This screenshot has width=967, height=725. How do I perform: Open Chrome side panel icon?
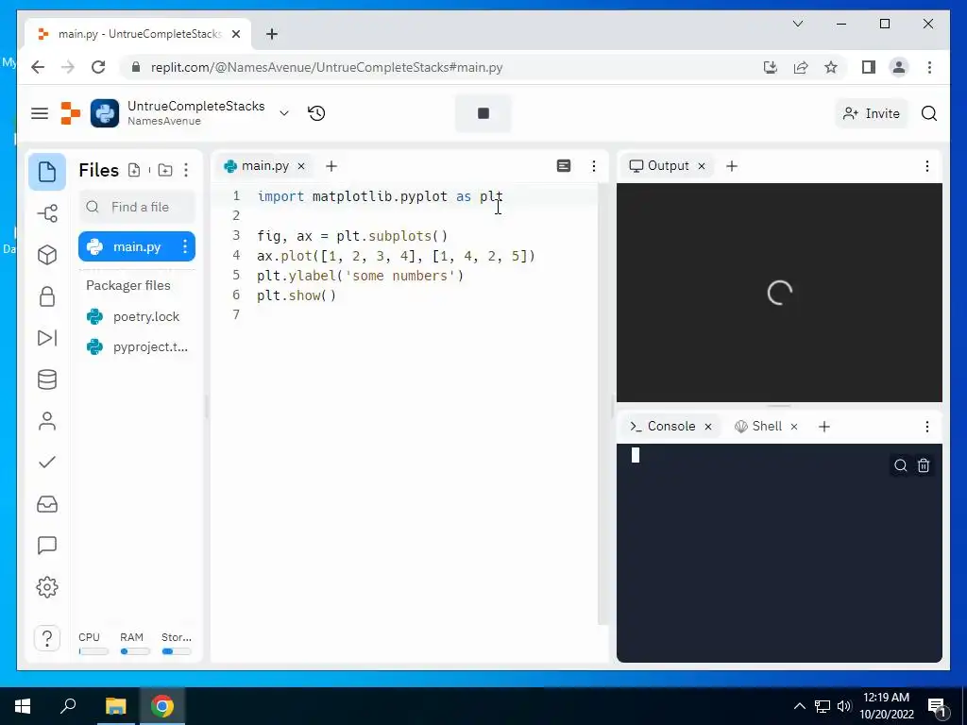[x=869, y=67]
